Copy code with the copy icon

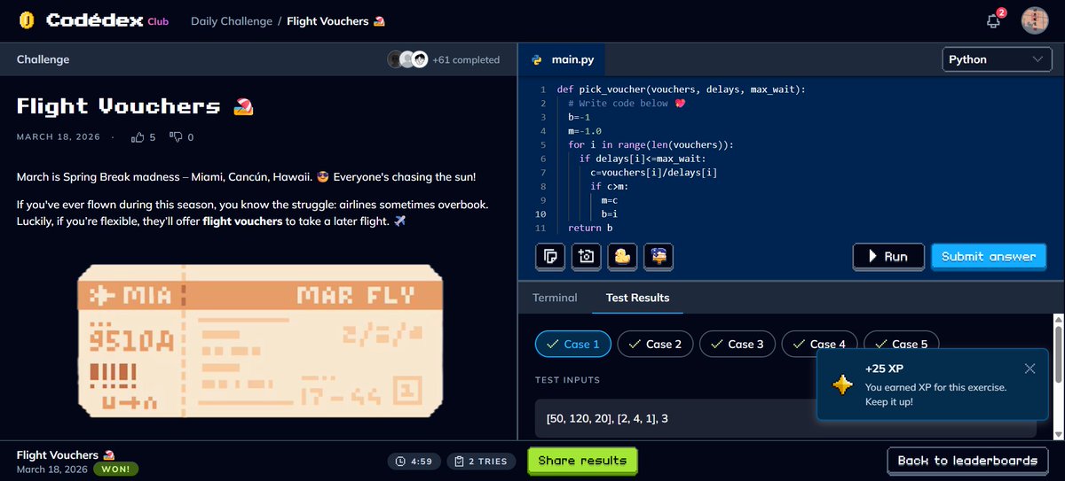pos(550,257)
